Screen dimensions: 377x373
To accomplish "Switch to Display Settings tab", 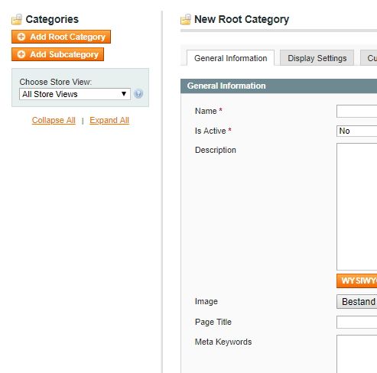I will pyautogui.click(x=317, y=58).
